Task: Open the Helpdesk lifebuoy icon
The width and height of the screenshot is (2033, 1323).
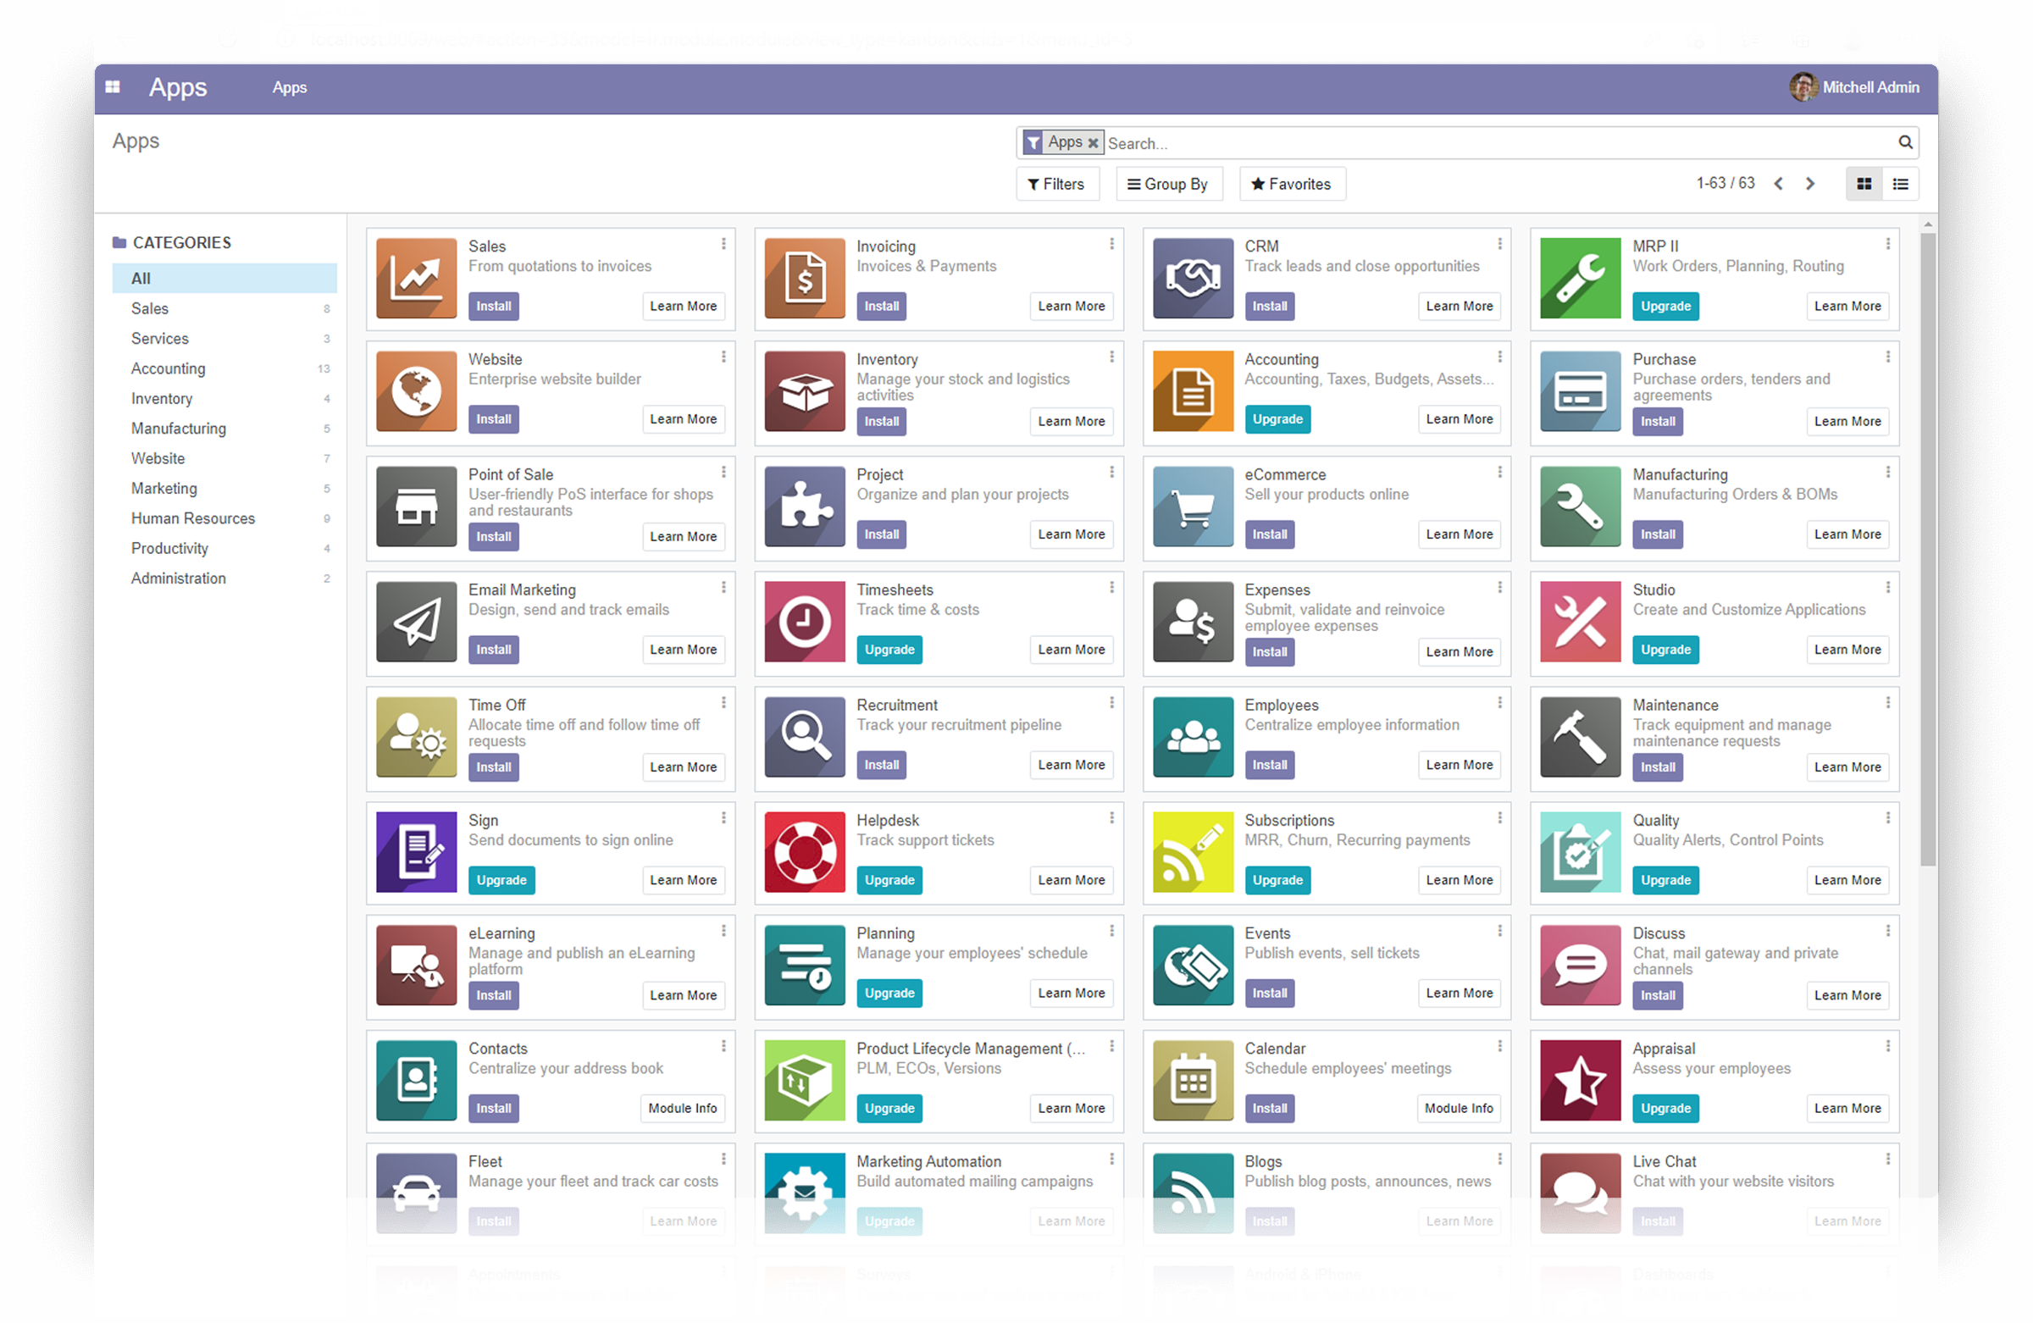Action: coord(804,851)
